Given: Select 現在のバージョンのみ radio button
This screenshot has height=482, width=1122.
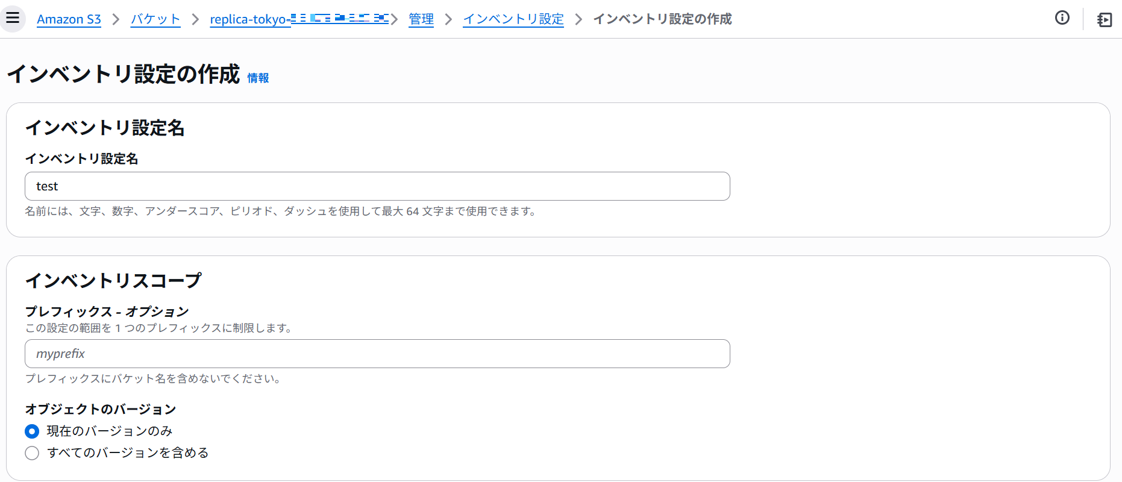Looking at the screenshot, I should [32, 431].
